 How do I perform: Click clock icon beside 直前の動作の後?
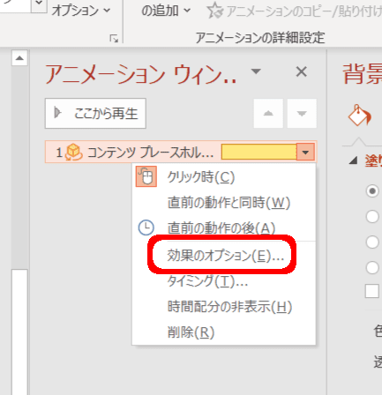146,227
